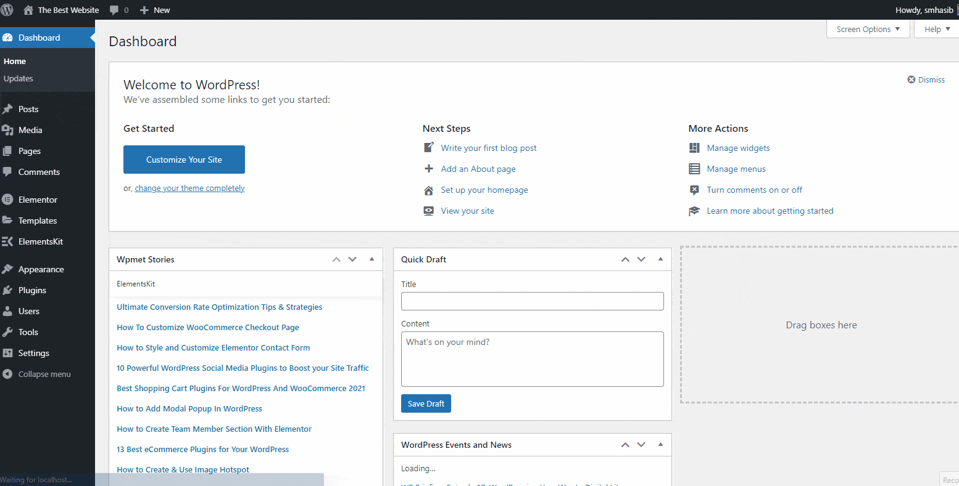The height and width of the screenshot is (486, 959).
Task: Open the Howdy, smhasib account menu
Action: [925, 10]
